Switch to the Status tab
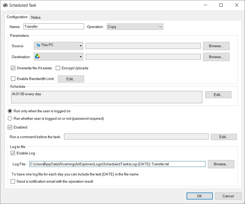Screen dimensions: 245x204 pyautogui.click(x=35, y=17)
